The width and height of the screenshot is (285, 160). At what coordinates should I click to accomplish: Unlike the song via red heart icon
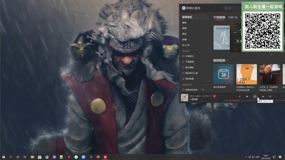pos(214,96)
